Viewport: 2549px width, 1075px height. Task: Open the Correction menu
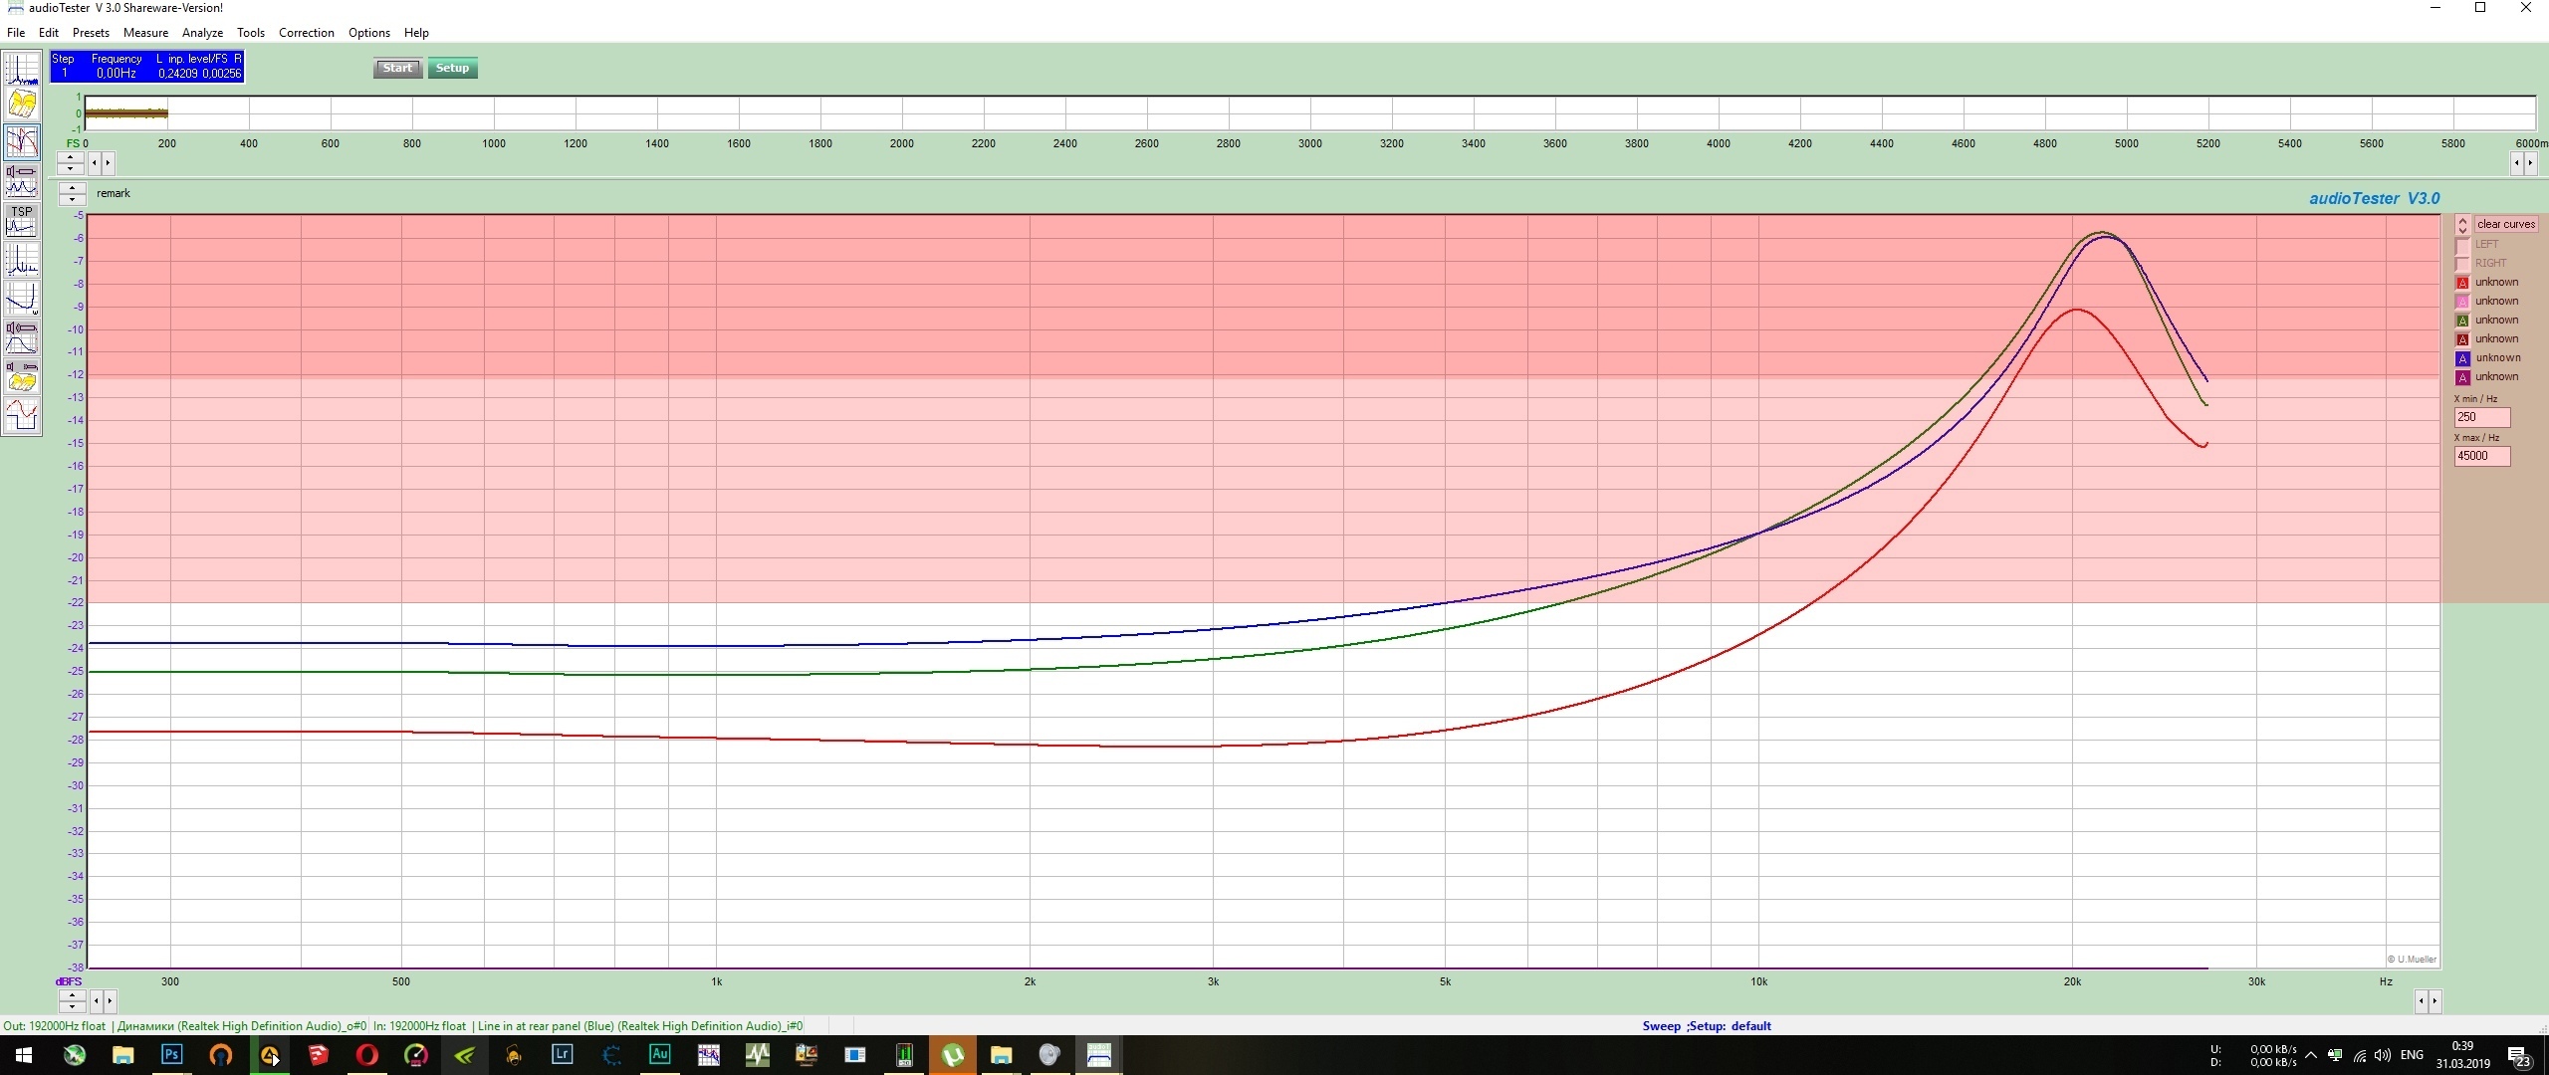point(306,33)
